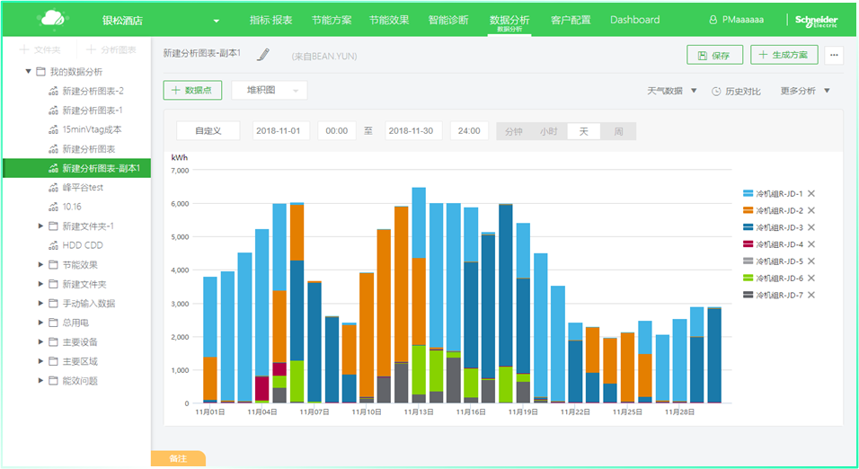Click the pencil edit icon beside chart title

(x=262, y=55)
